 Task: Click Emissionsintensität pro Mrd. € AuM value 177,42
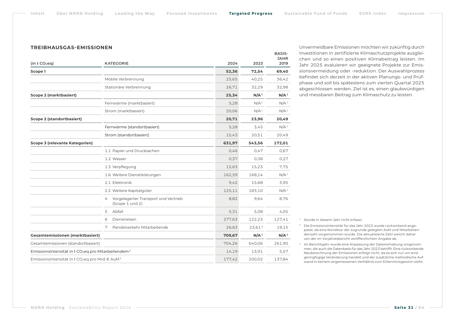point(230,259)
